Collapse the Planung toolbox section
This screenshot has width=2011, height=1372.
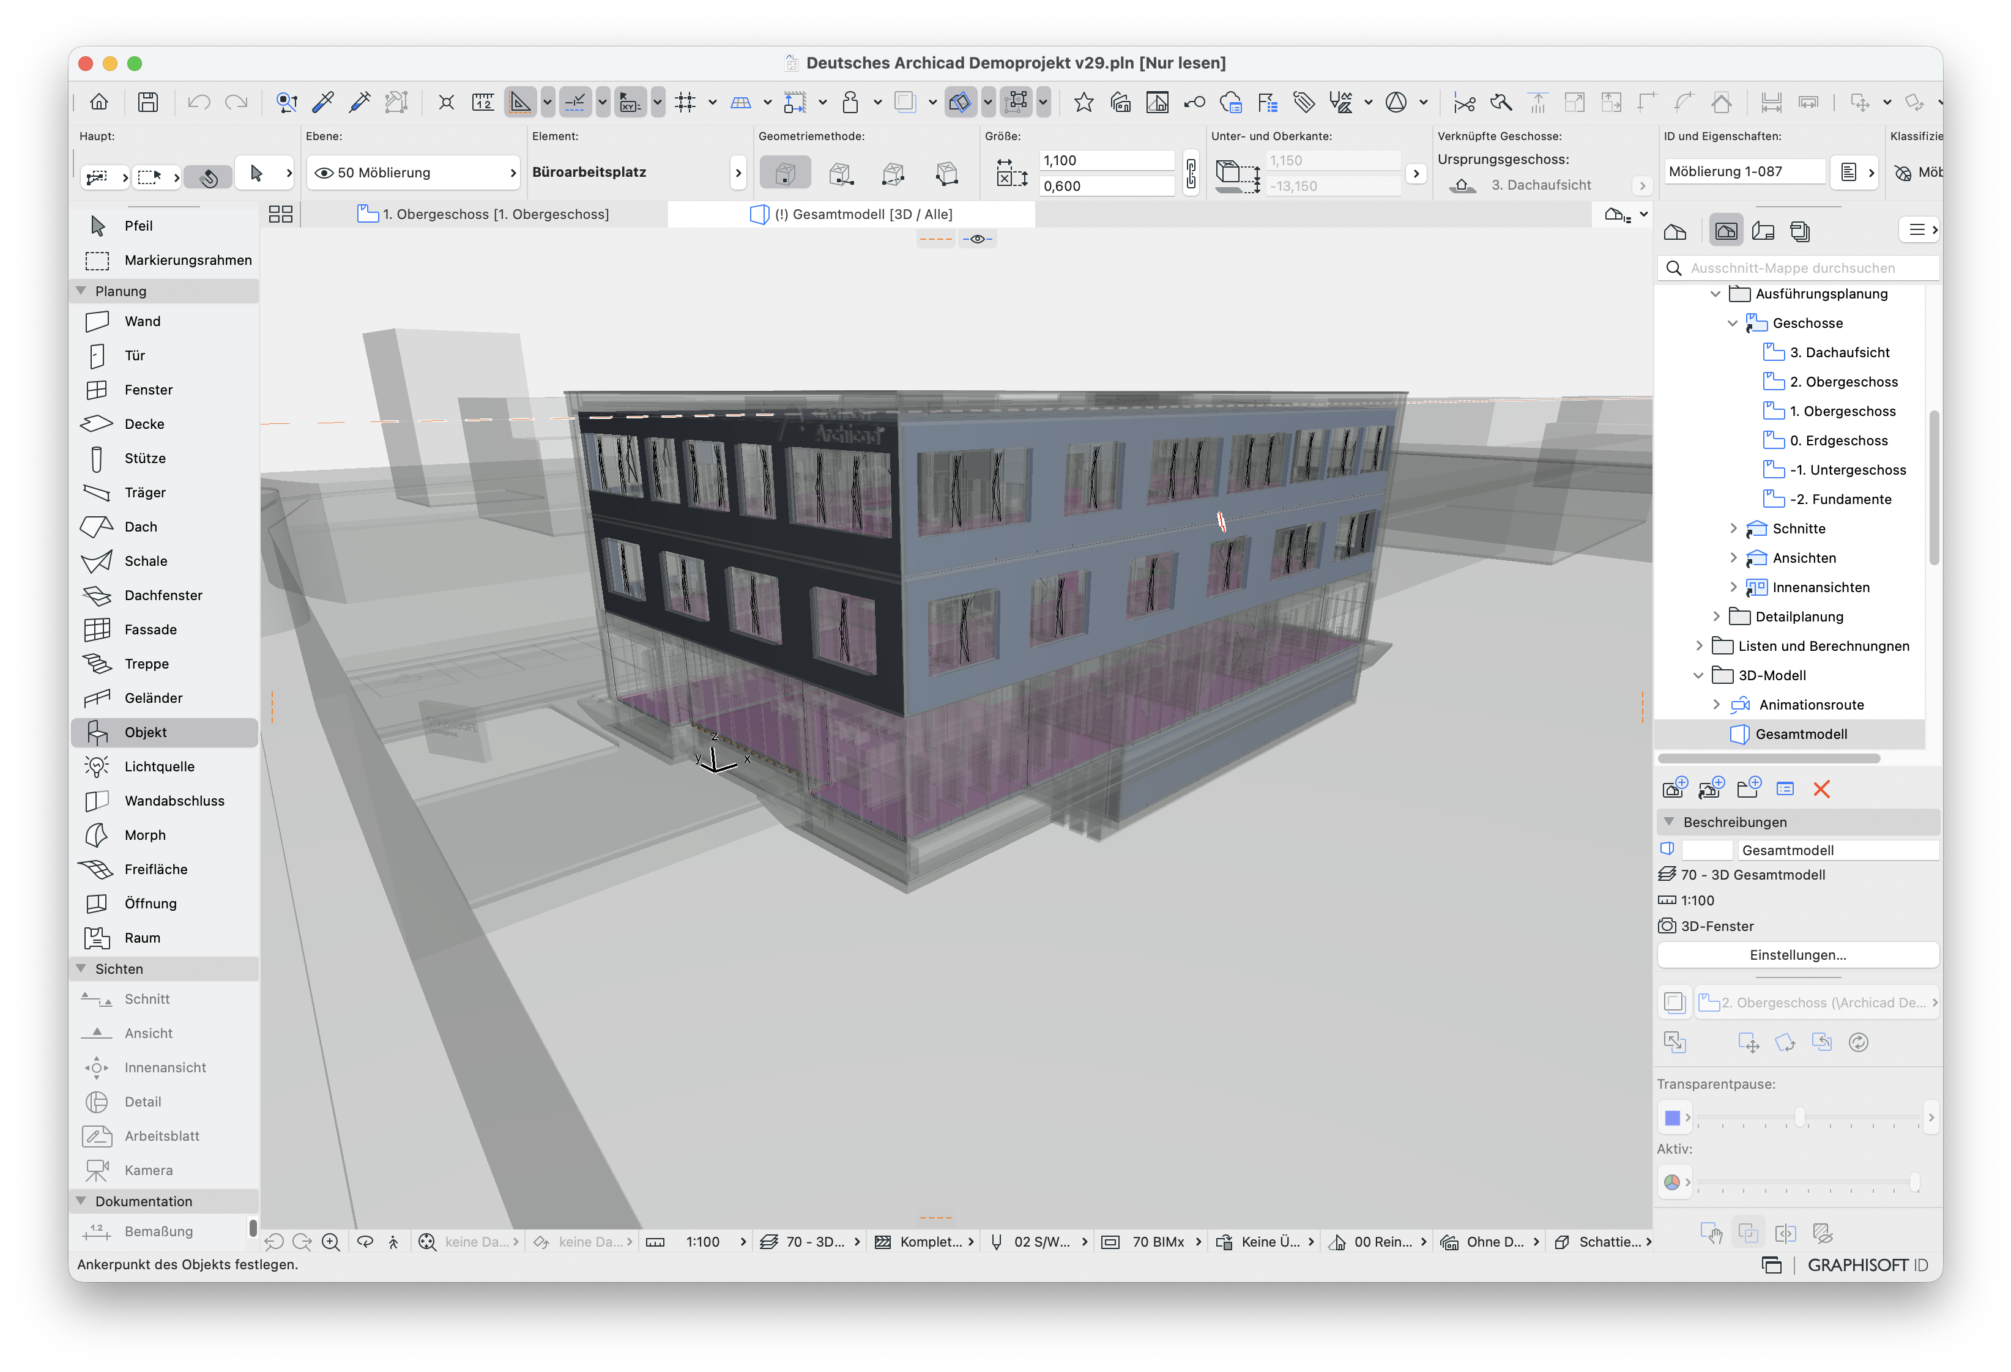click(81, 291)
